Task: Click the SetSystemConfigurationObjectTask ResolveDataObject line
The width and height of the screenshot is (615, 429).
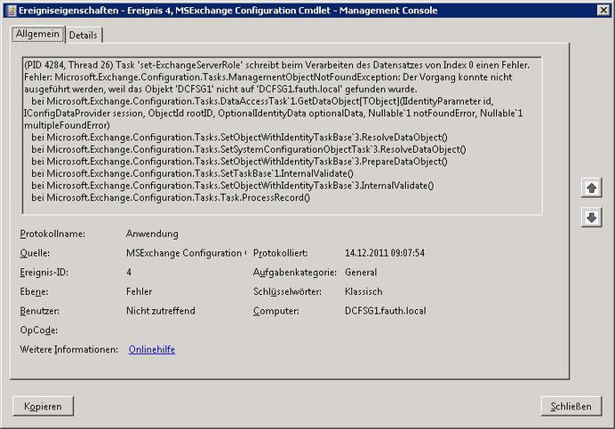Action: click(249, 150)
